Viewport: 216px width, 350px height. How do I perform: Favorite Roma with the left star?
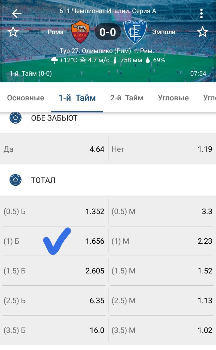[13, 32]
